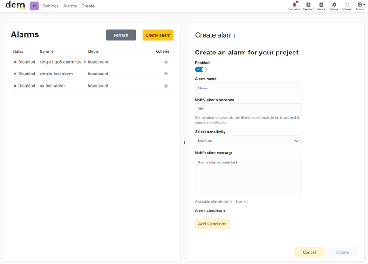The width and height of the screenshot is (368, 264).
Task: Open the Account dropdown arrow
Action: click(364, 5)
